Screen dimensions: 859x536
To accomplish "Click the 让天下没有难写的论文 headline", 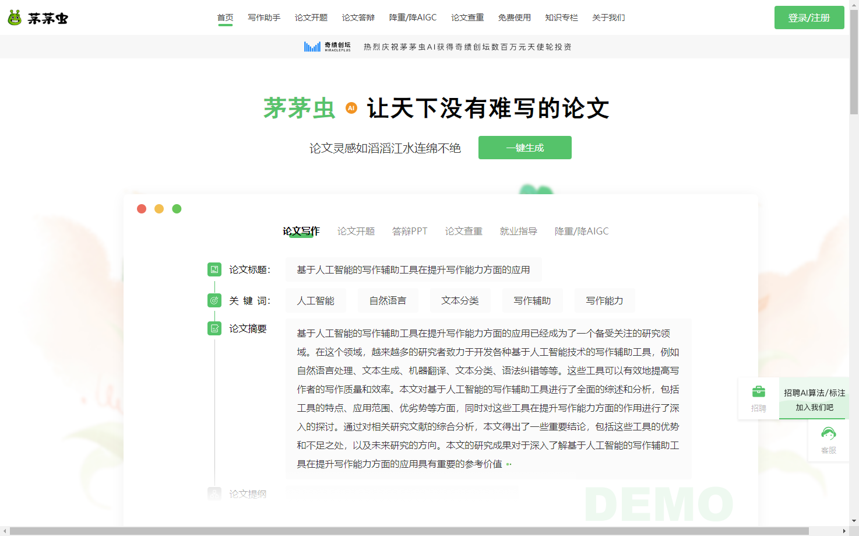I will [488, 108].
